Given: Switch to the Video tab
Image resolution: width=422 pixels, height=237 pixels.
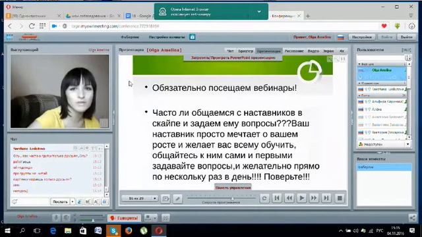Looking at the screenshot, I should coord(313,51).
